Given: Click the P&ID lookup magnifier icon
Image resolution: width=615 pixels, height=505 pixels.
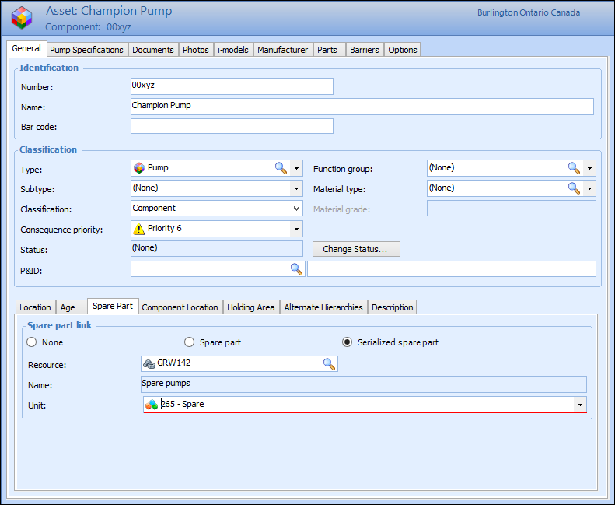Looking at the screenshot, I should click(x=296, y=268).
